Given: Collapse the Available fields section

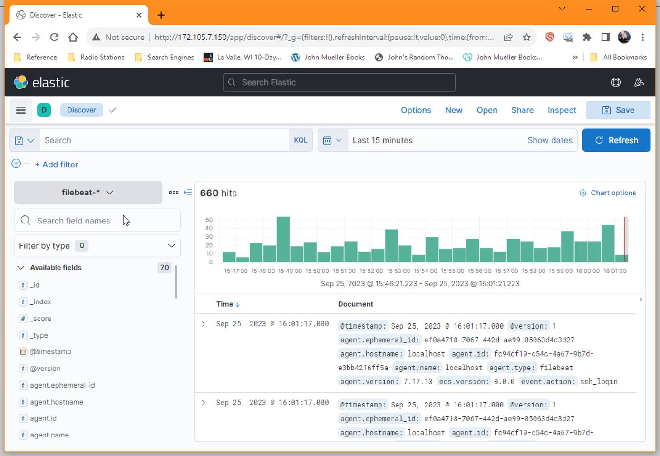Looking at the screenshot, I should pyautogui.click(x=21, y=267).
